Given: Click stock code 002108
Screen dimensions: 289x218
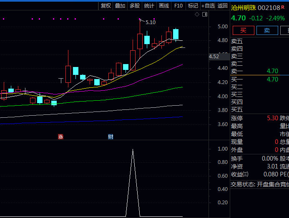Looking at the screenshot, I should [269, 8].
